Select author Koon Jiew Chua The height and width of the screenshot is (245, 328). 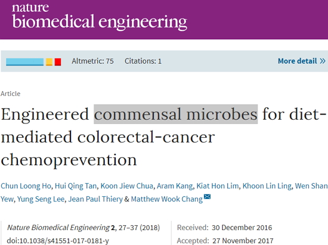tap(127, 186)
